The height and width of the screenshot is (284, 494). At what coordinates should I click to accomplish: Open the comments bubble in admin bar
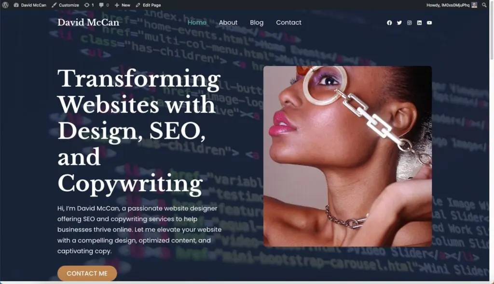point(104,5)
